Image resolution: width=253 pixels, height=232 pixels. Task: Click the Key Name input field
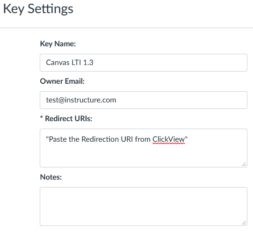coord(144,63)
